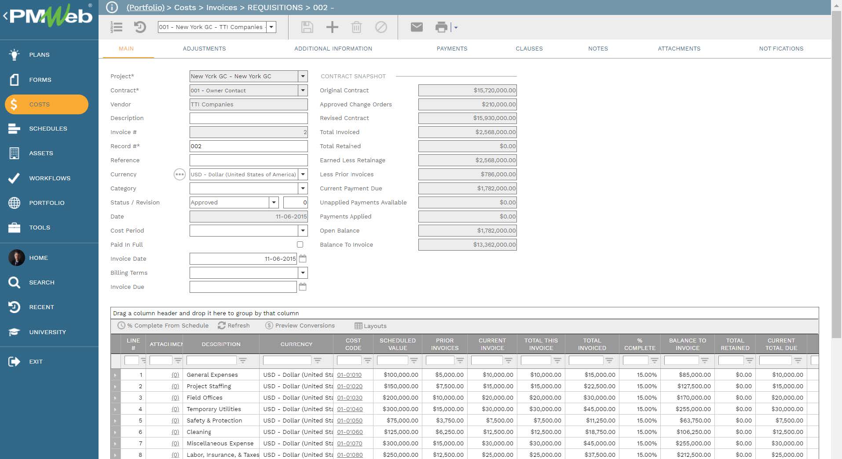Expand the Billing Terms dropdown
Screen dimensions: 842x459
pyautogui.click(x=303, y=273)
